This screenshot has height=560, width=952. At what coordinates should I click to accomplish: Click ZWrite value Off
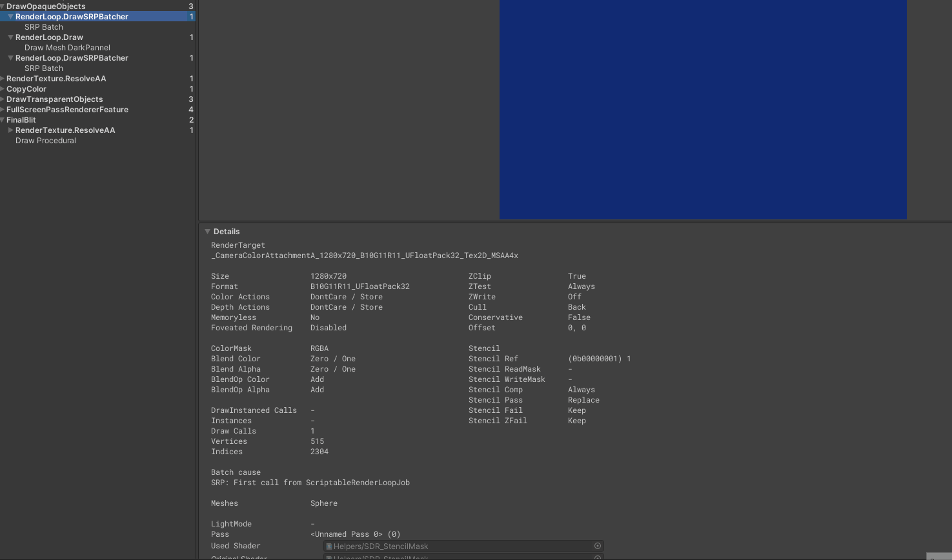pyautogui.click(x=574, y=297)
